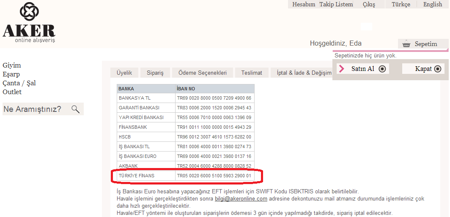The height and width of the screenshot is (217, 450).
Task: Click the HSCB cell
Action: pyautogui.click(x=146, y=137)
